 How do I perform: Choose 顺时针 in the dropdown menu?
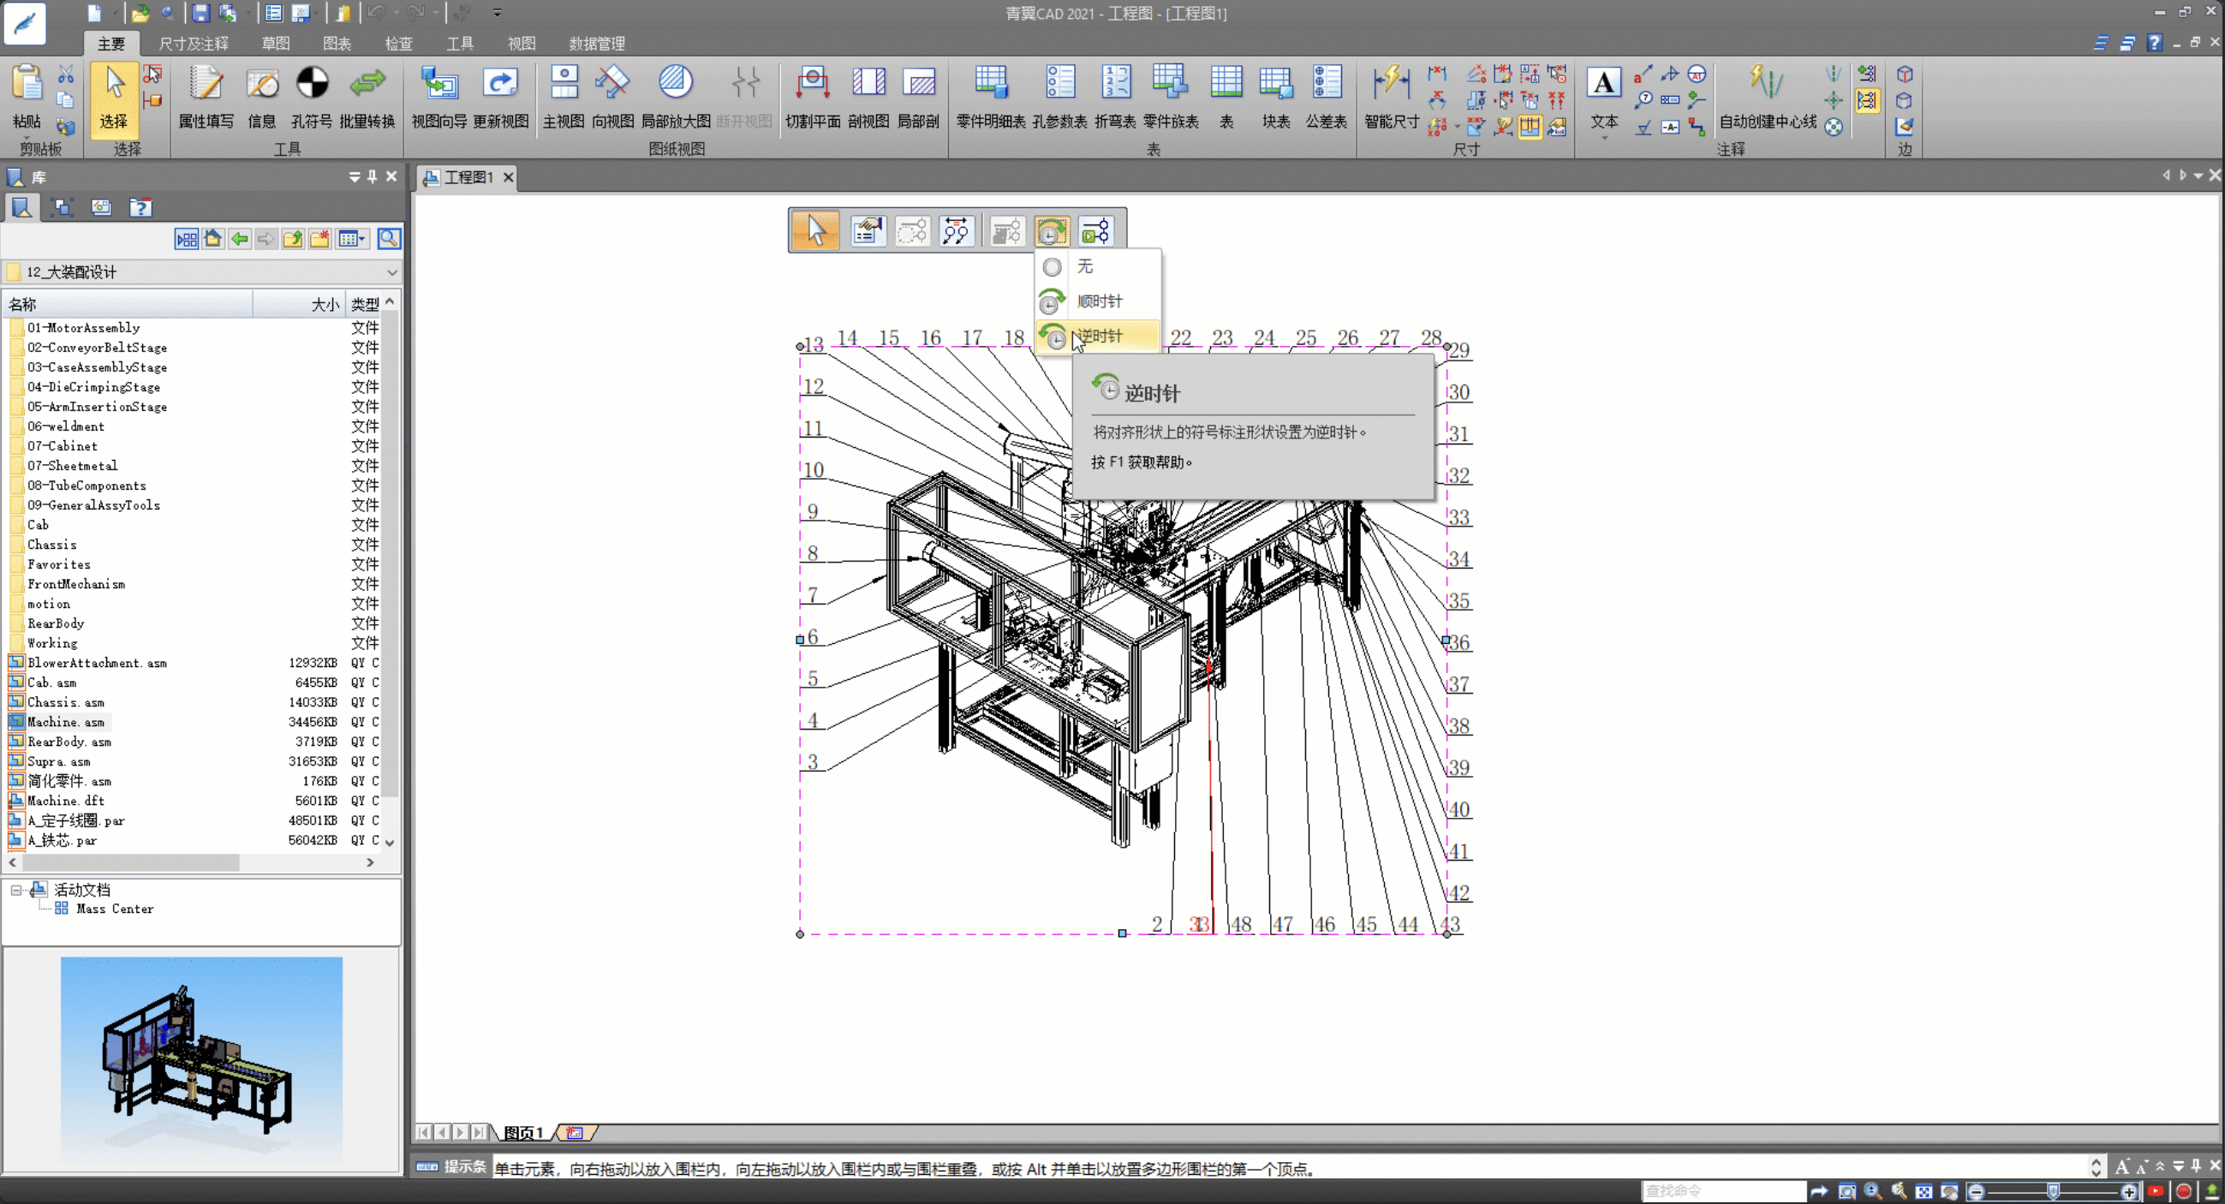1098,301
